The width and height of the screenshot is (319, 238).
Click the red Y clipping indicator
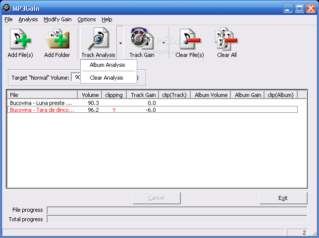point(114,110)
